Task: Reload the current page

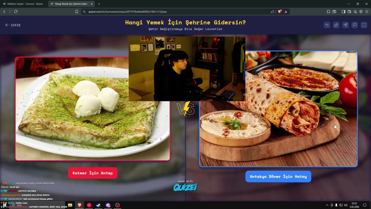Action: [16, 12]
